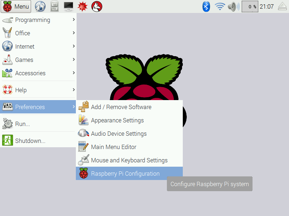Click the Raspberry Pi Configuration raspberry icon
This screenshot has height=216, width=289.
[84, 173]
